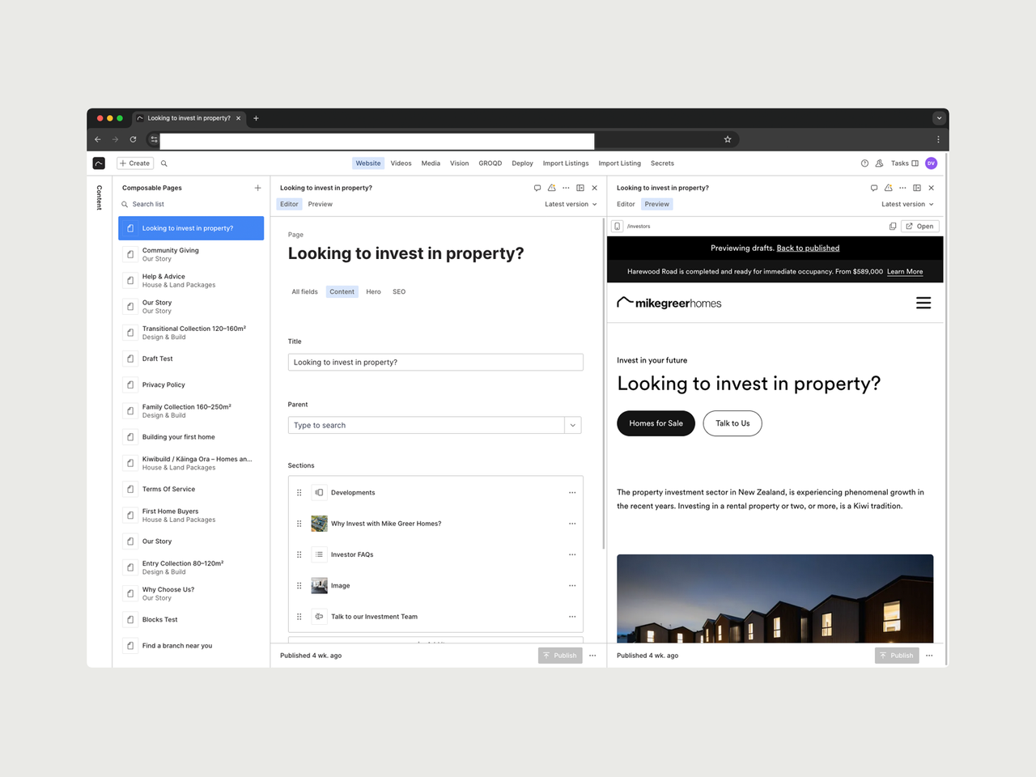Screen dimensions: 1036x777
Task: Copy the preview URL using the copy icon
Action: coord(893,226)
